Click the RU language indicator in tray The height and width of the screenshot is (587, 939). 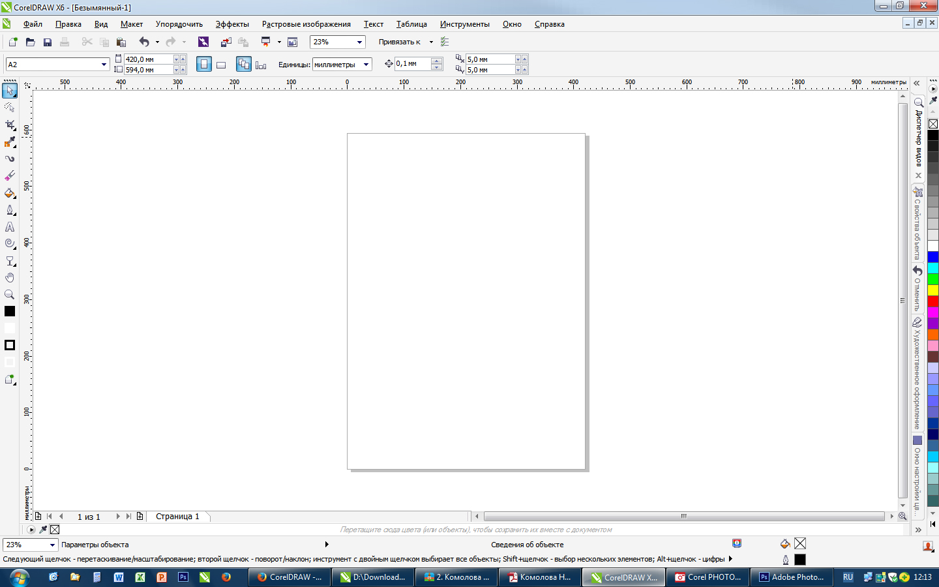[848, 577]
